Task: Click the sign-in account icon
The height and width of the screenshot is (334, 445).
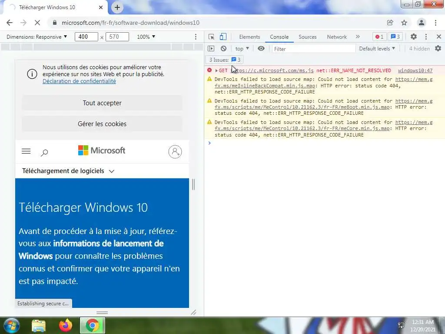Action: (x=175, y=152)
